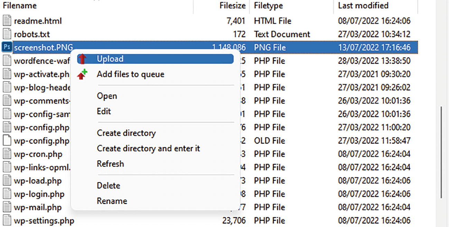Sort by the Filename column header
This screenshot has width=449, height=227.
20,6
